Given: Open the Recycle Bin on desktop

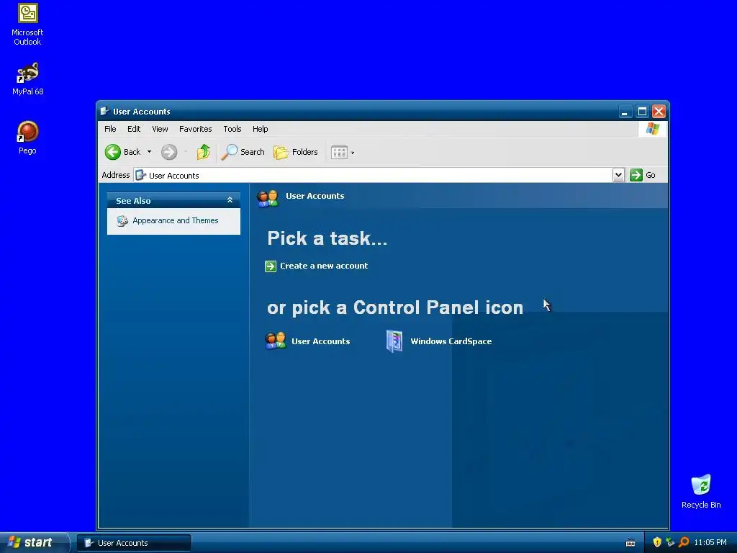Looking at the screenshot, I should (701, 491).
